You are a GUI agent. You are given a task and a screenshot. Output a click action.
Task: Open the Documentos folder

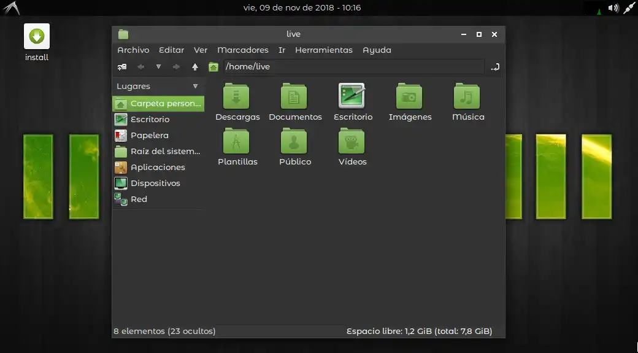pyautogui.click(x=294, y=102)
